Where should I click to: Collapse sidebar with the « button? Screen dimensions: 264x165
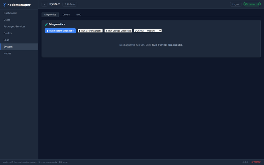pyautogui.click(x=45, y=4)
